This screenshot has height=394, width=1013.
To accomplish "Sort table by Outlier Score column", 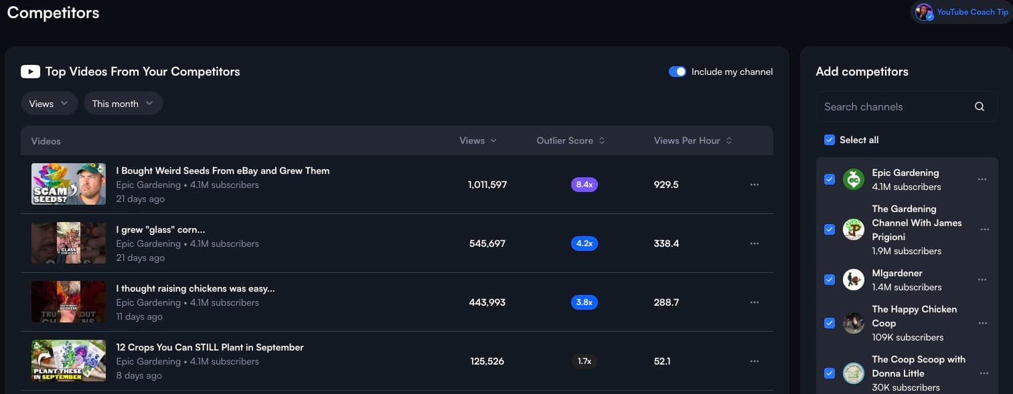I will pos(570,140).
